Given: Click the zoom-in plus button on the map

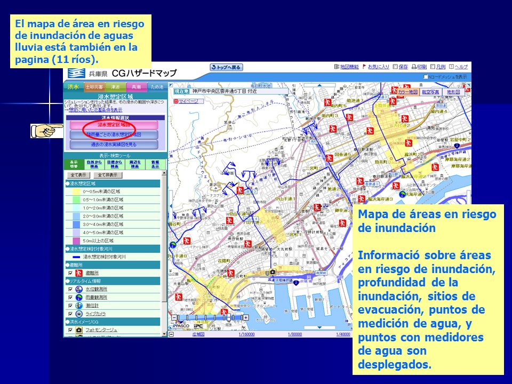Looking at the screenshot, I should tap(245, 317).
